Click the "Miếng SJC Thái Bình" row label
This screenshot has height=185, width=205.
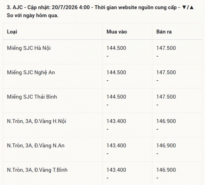(32, 97)
